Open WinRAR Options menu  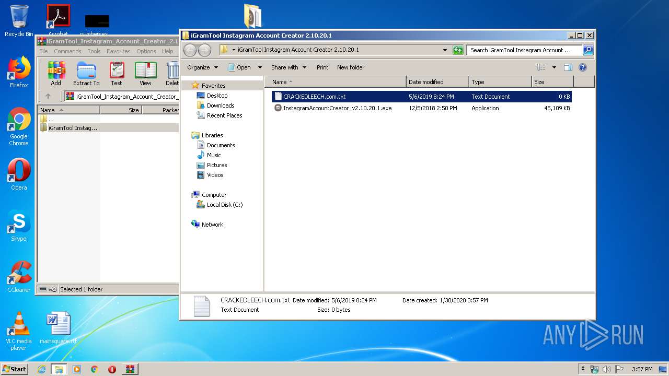(146, 51)
